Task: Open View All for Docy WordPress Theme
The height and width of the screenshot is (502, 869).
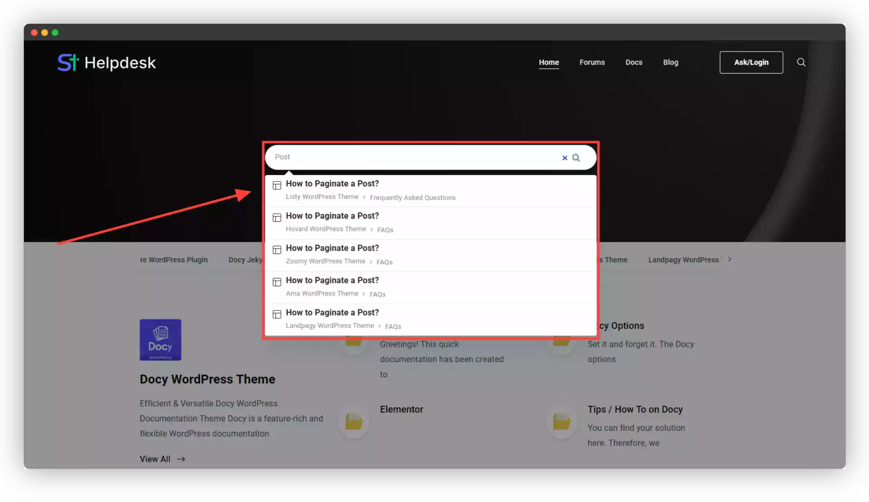Action: point(155,459)
